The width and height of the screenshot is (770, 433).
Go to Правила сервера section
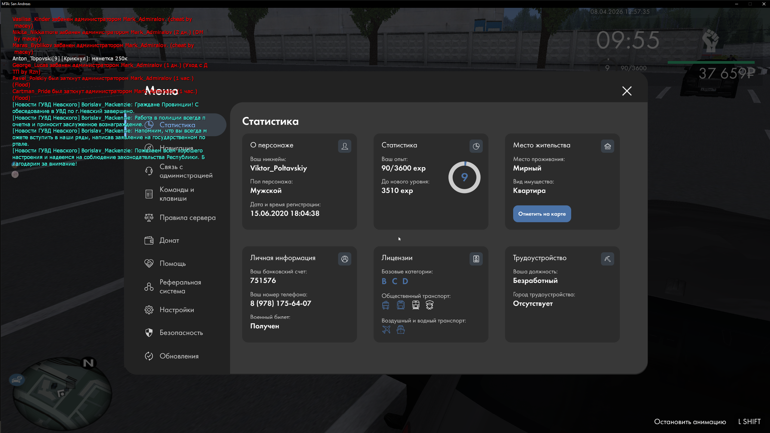point(187,217)
